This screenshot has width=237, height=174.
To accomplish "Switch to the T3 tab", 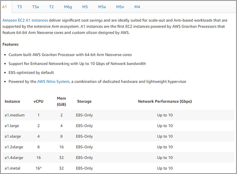I will [20, 6].
